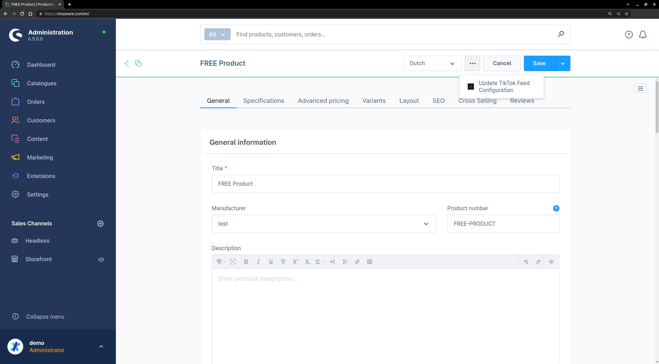Switch to the Specifications tab
659x364 pixels.
tap(263, 100)
